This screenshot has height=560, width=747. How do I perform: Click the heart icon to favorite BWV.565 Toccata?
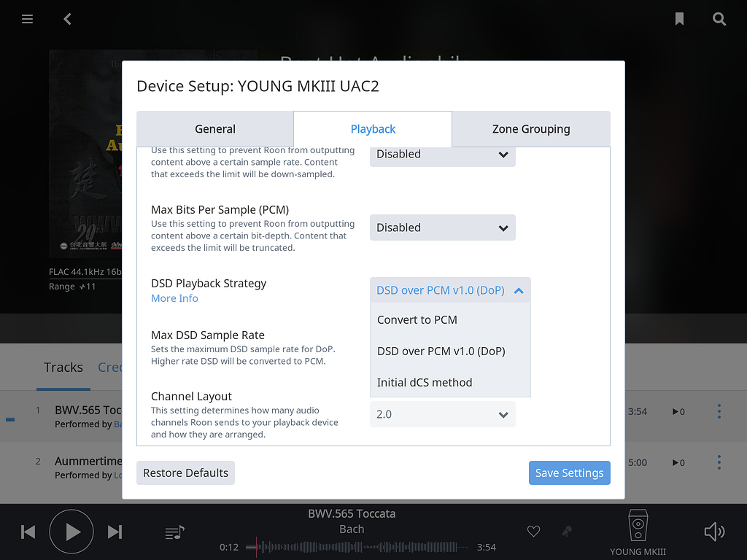[533, 532]
